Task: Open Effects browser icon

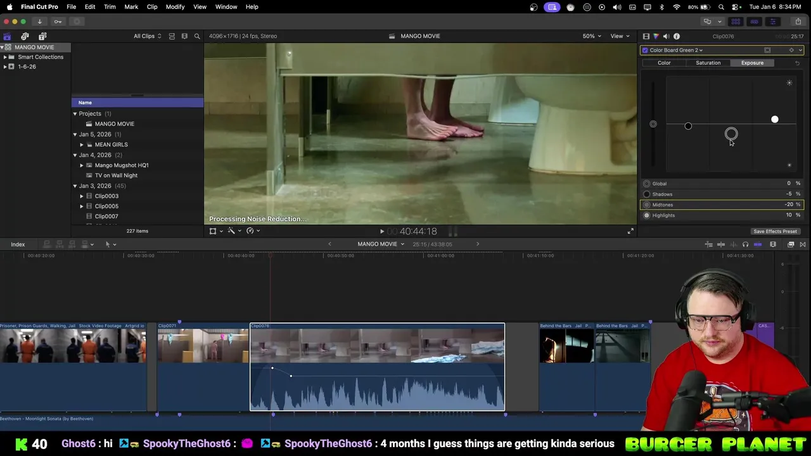Action: tap(791, 244)
